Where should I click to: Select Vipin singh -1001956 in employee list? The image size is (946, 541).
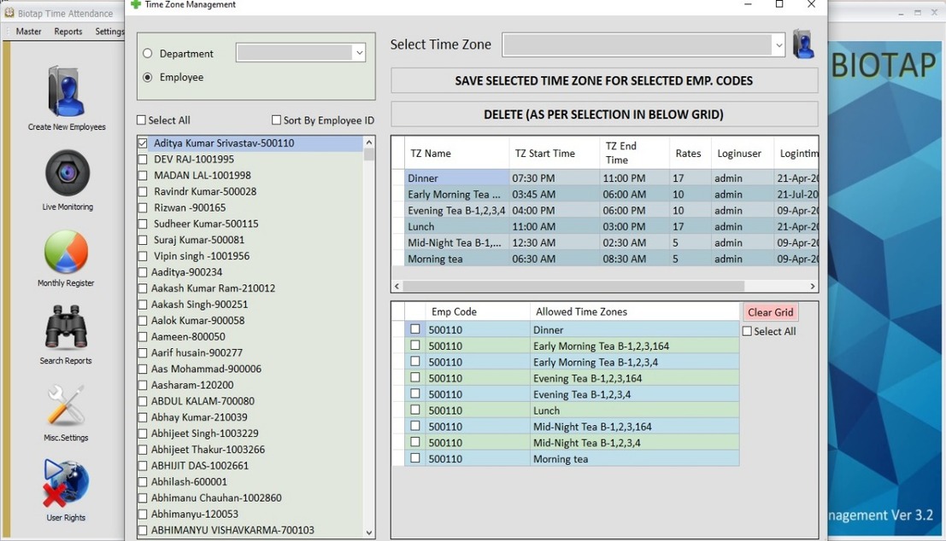(x=202, y=256)
